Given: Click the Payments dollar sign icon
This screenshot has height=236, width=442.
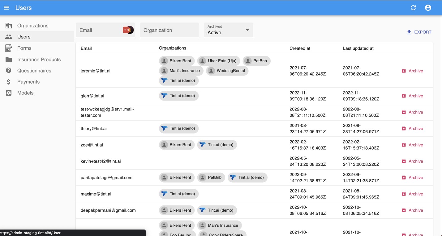Looking at the screenshot, I should pyautogui.click(x=9, y=82).
